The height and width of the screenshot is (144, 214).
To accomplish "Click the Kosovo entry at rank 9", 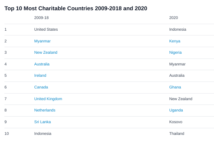I will [176, 122].
